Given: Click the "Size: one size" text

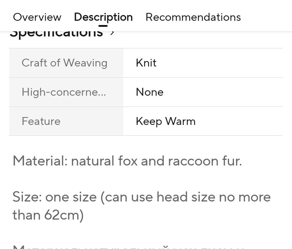Looking at the screenshot, I should [54, 197].
